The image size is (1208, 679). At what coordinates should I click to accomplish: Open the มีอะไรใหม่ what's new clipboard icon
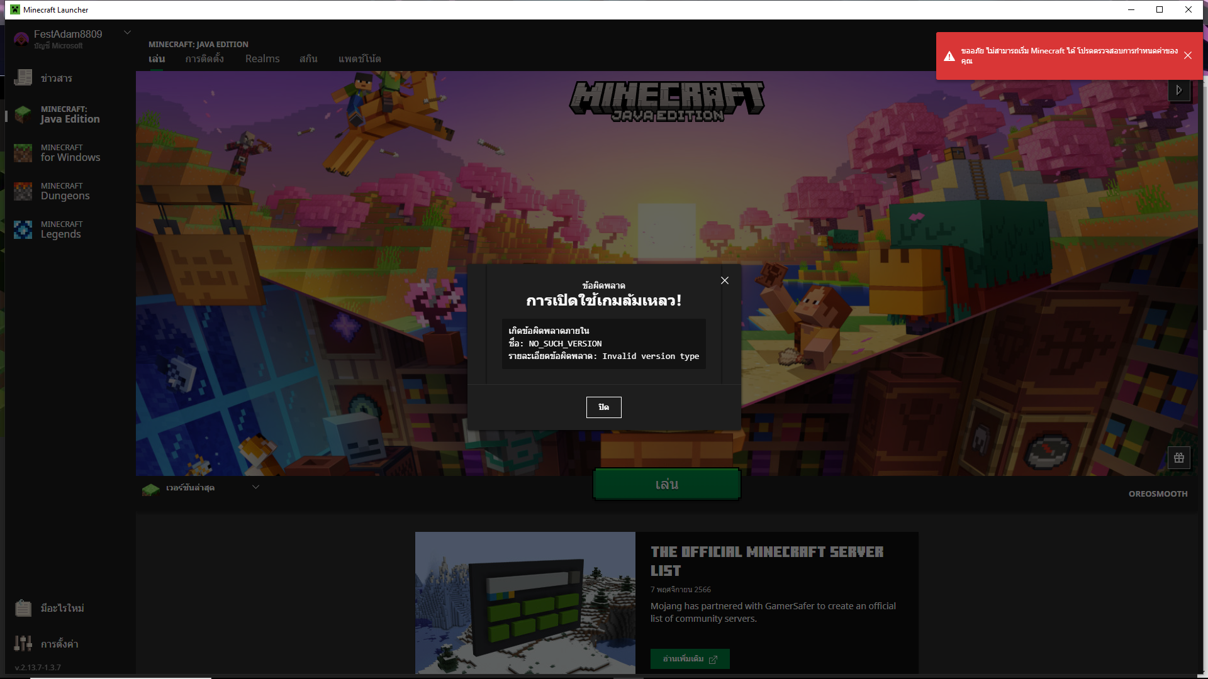point(23,608)
